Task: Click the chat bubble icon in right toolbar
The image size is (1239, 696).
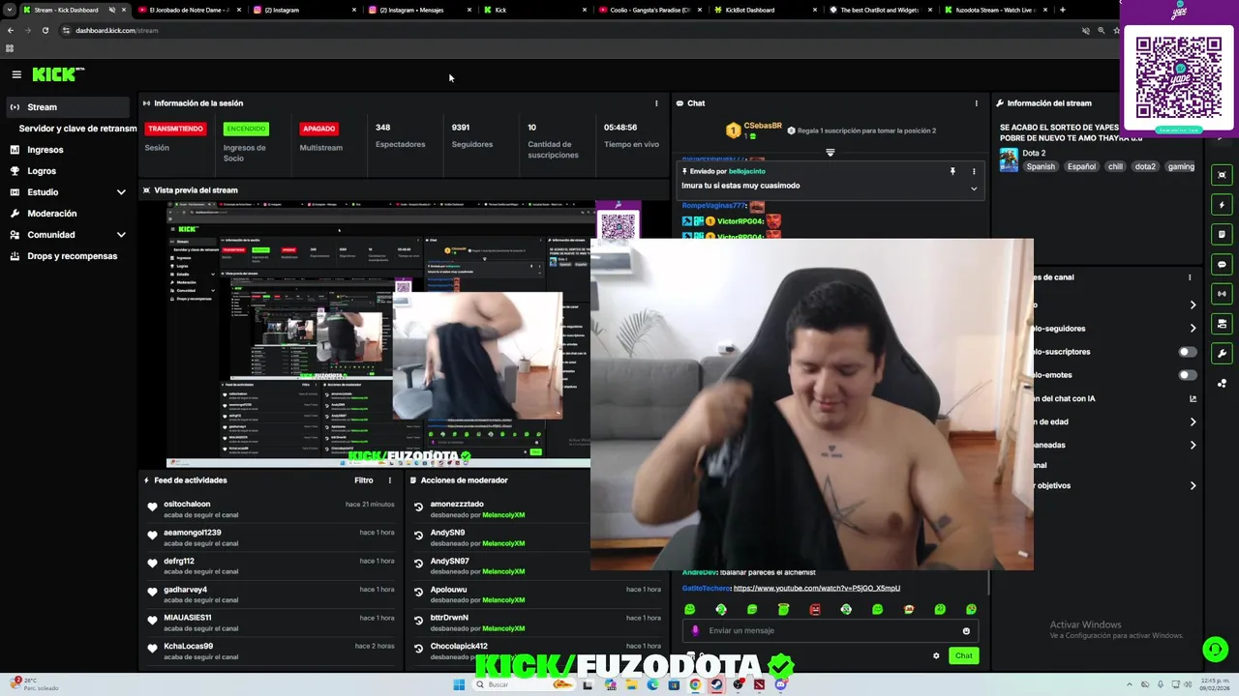Action: pyautogui.click(x=1223, y=264)
